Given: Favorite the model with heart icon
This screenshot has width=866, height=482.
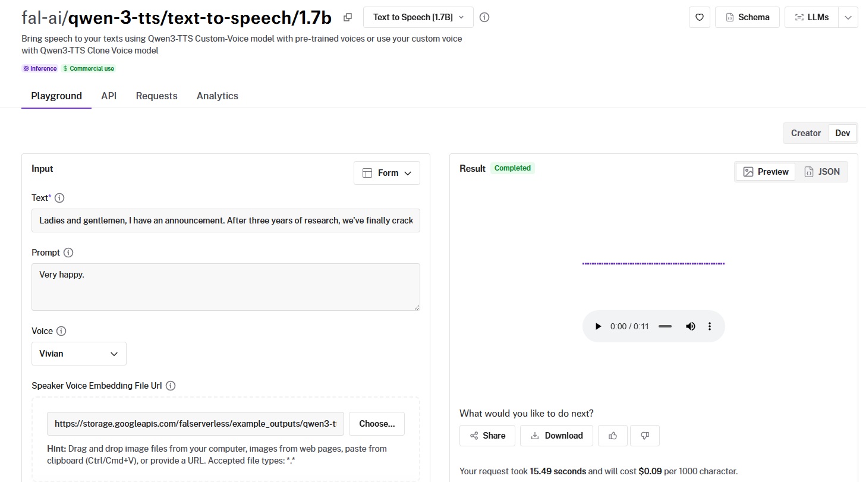Looking at the screenshot, I should [700, 17].
